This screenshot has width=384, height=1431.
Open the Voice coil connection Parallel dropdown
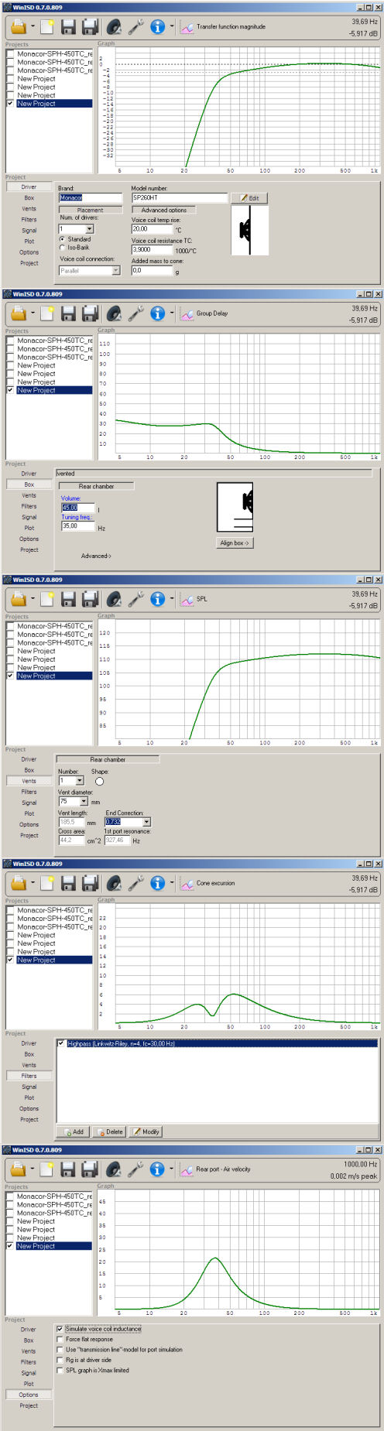pos(116,271)
